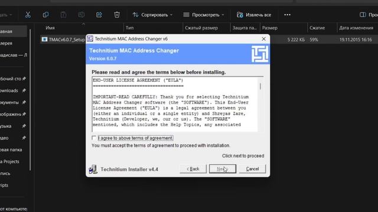Click the EULA license text area
The height and width of the screenshot is (212, 378).
175,104
